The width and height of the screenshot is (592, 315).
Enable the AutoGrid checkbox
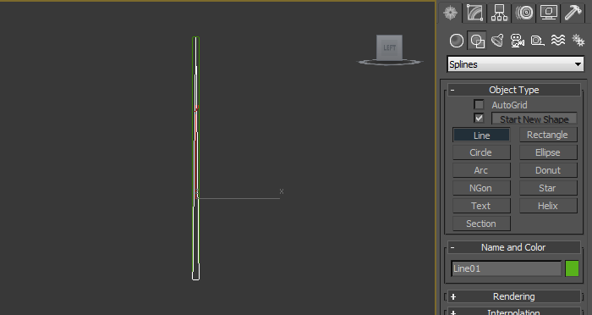click(479, 104)
